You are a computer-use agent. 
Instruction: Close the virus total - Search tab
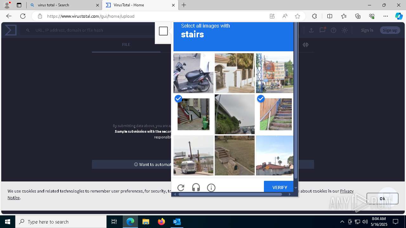[x=97, y=5]
